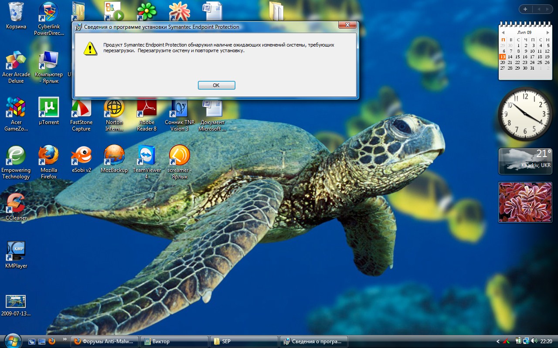
Task: Activate the Сведения о программе taskbar button
Action: [314, 341]
